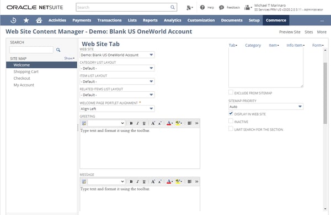Open Category List Layout dropdown

click(x=117, y=68)
